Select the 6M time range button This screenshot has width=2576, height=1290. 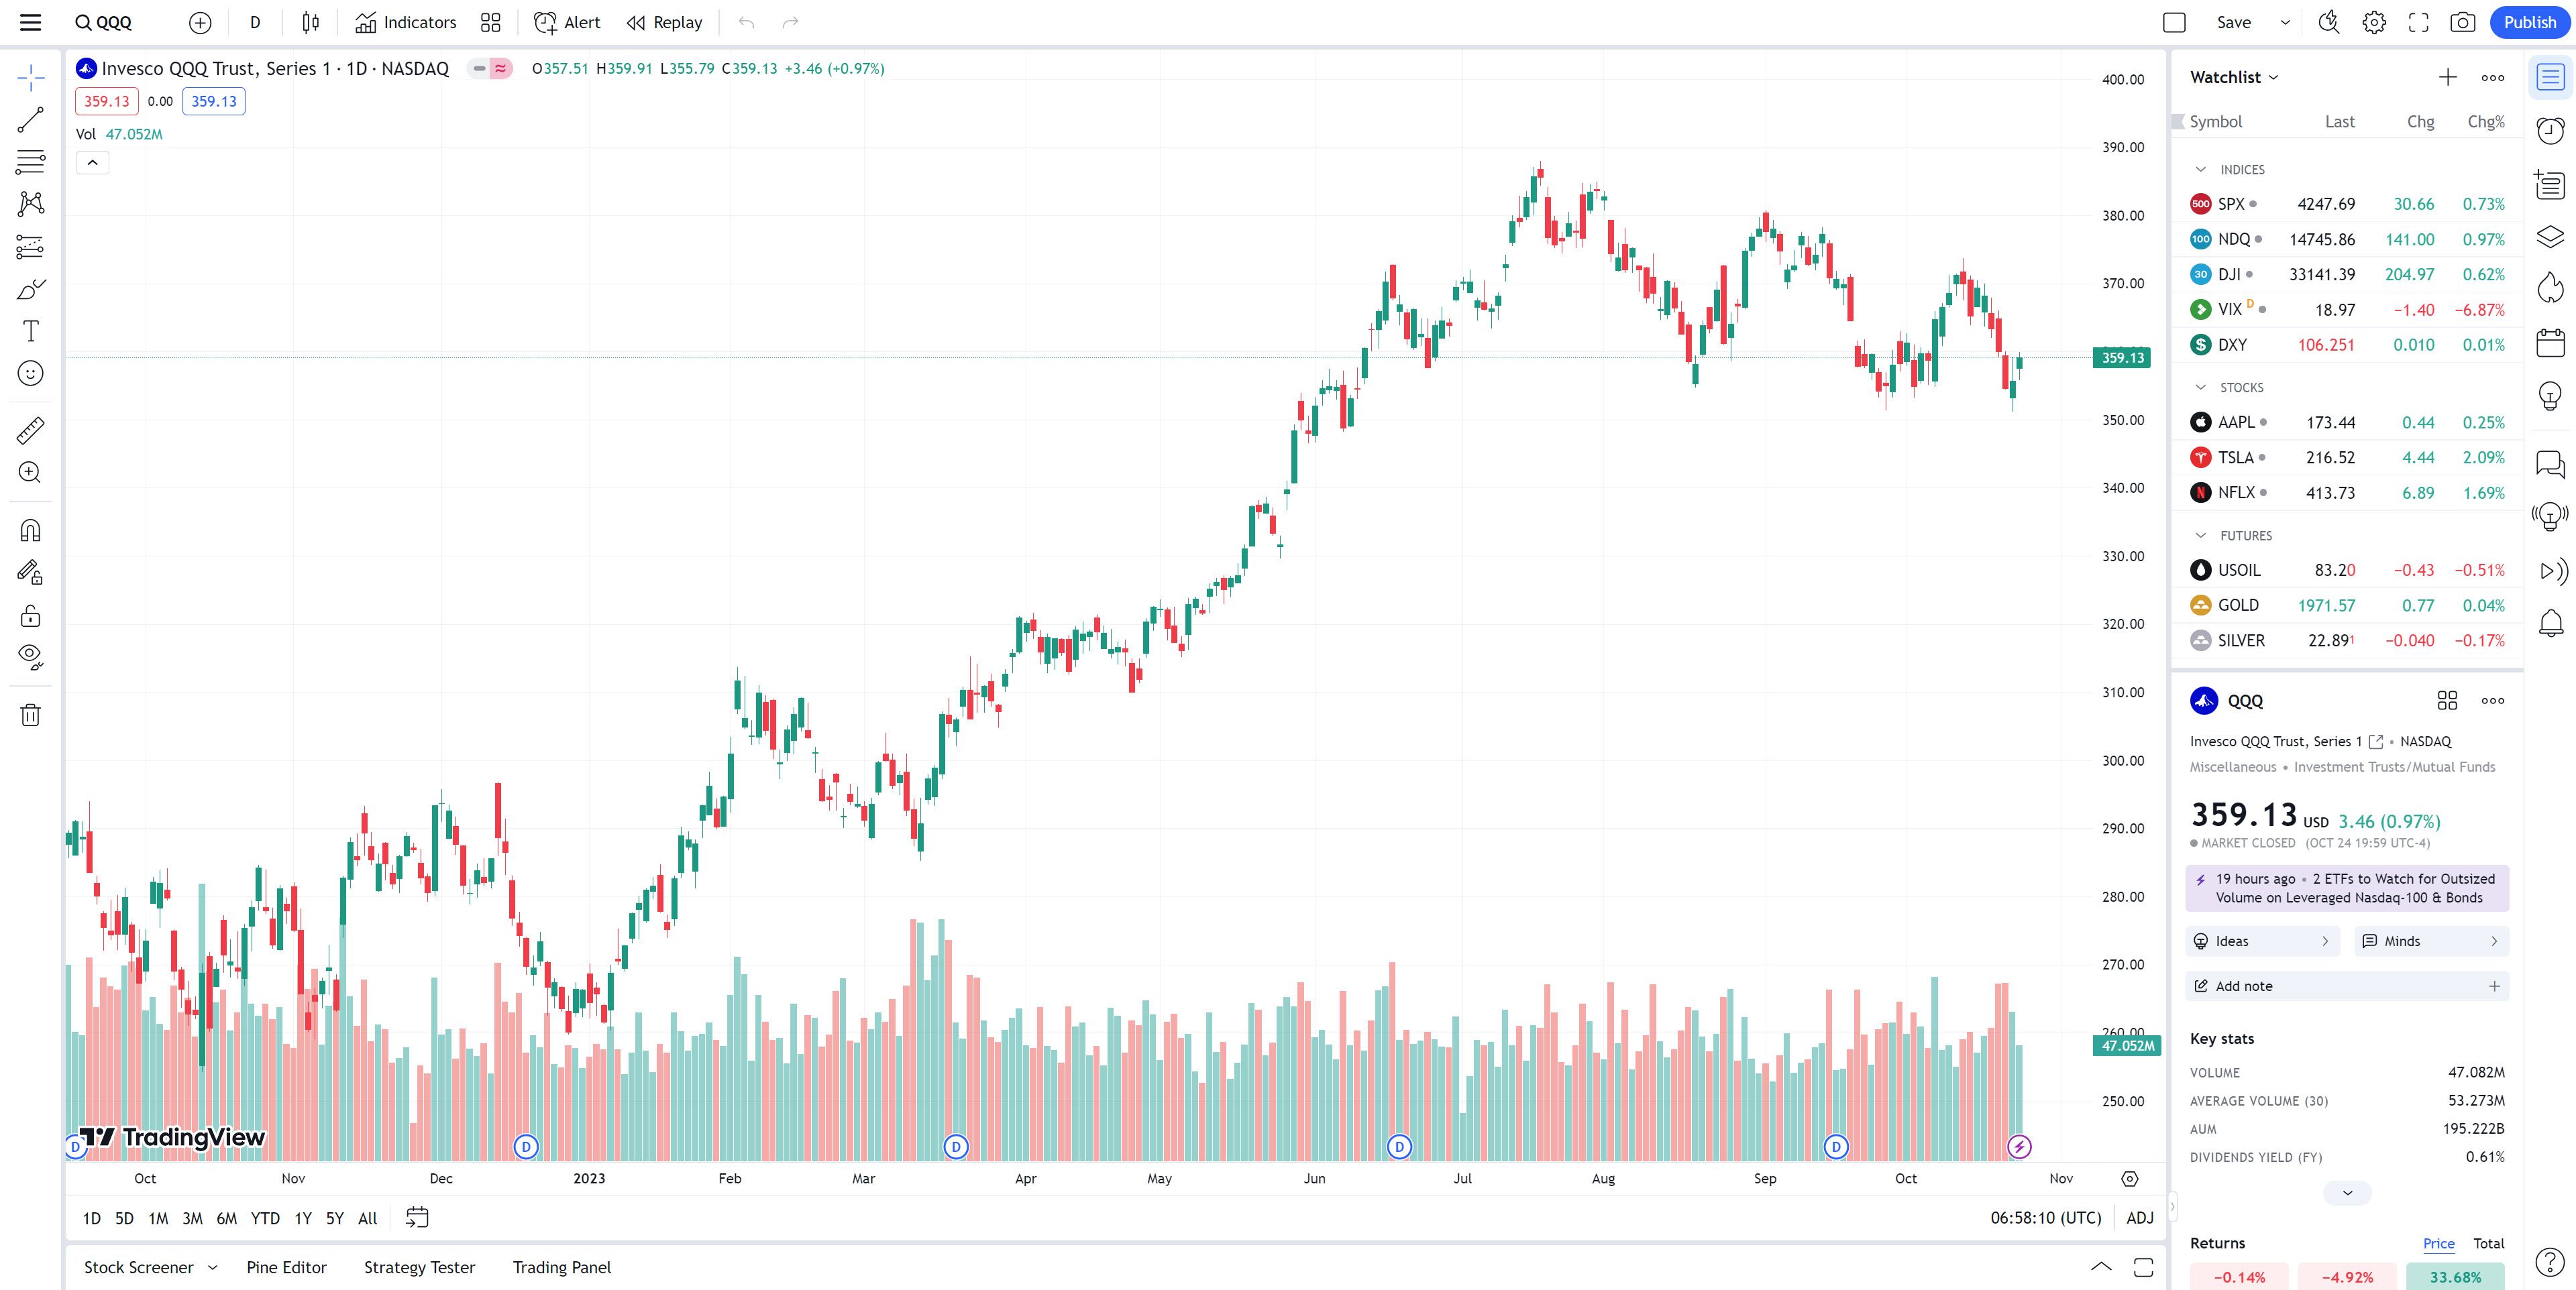point(227,1218)
